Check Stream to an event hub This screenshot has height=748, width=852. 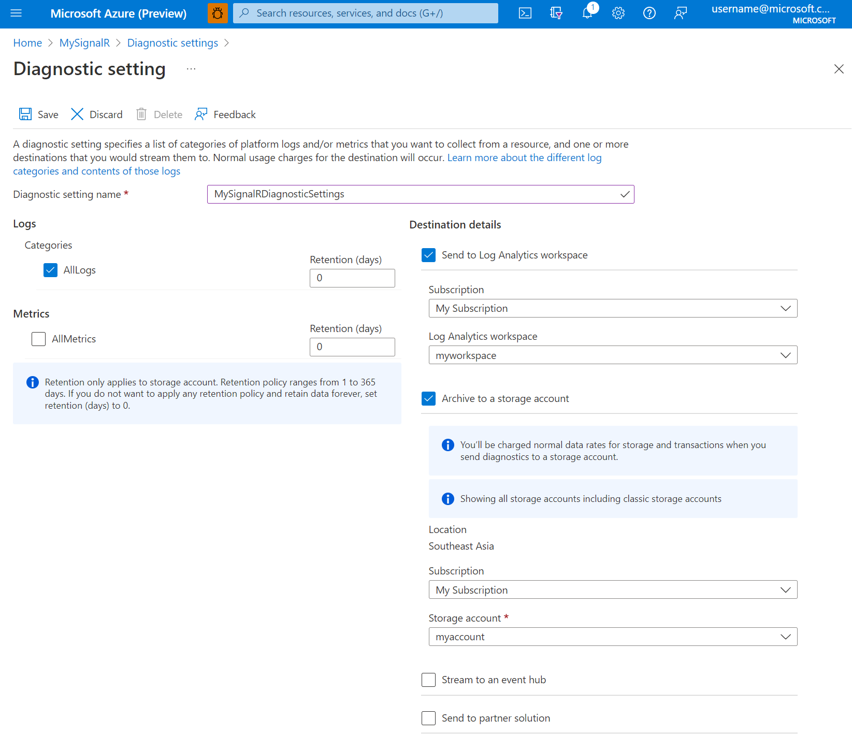[429, 680]
